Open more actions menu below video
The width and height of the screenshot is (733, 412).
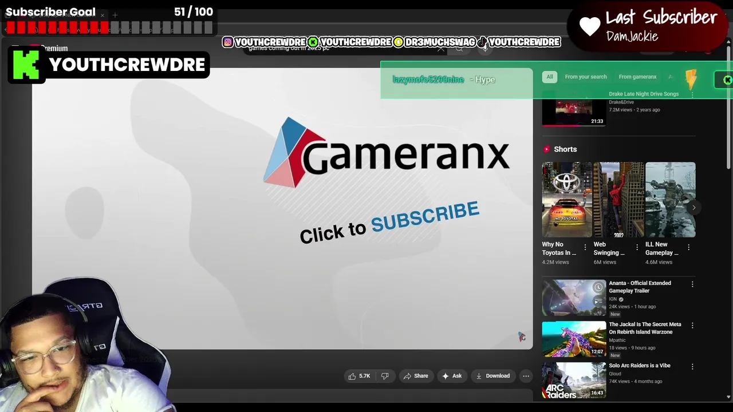[x=526, y=376]
